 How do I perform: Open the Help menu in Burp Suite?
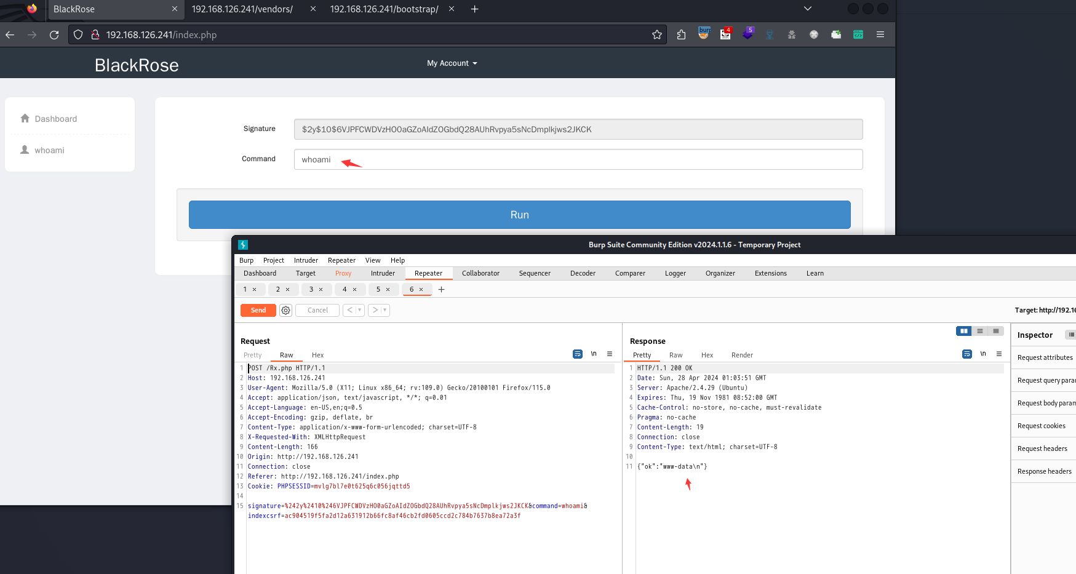397,260
